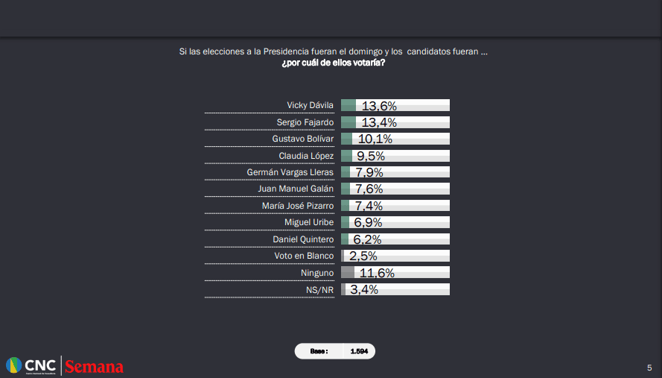The width and height of the screenshot is (662, 378).
Task: Click the Daniel Quintero label
Action: [x=303, y=239]
